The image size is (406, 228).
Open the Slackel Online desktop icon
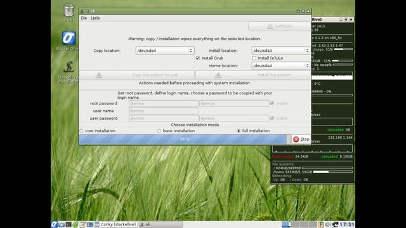pyautogui.click(x=69, y=38)
